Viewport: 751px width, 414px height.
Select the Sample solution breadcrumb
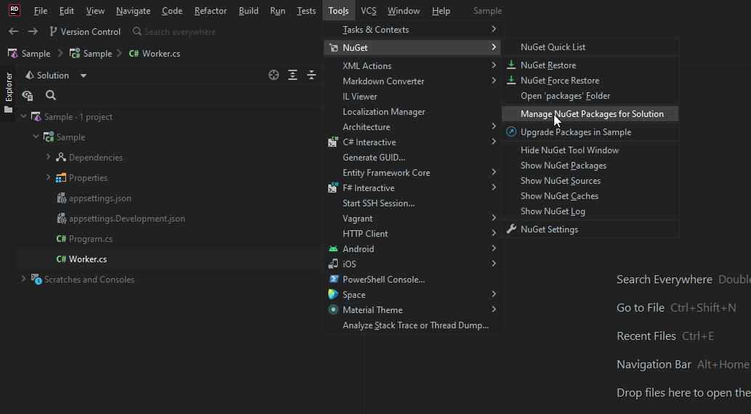(x=29, y=54)
